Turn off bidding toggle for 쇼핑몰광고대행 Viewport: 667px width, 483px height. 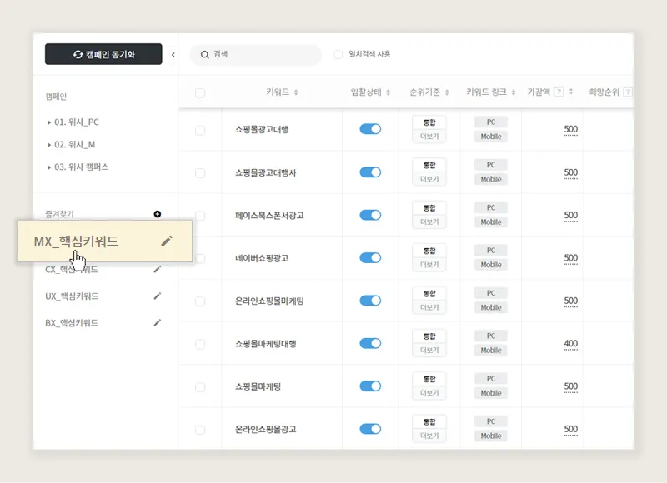[370, 129]
